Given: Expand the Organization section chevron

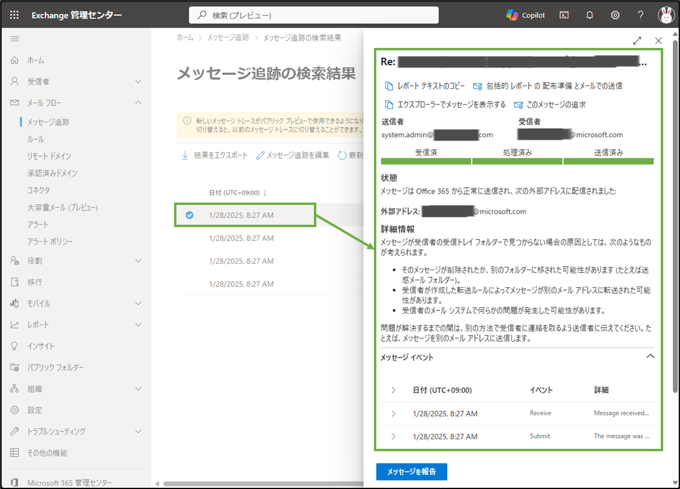Looking at the screenshot, I should coord(139,388).
